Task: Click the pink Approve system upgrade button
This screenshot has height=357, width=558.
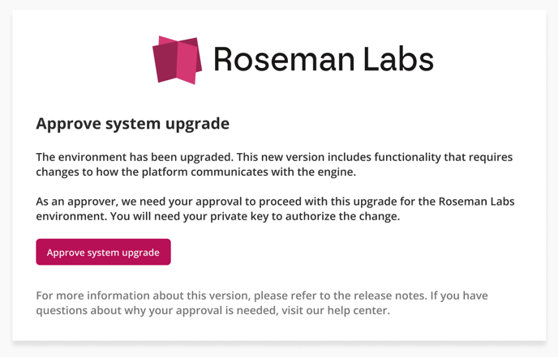Action: 103,252
